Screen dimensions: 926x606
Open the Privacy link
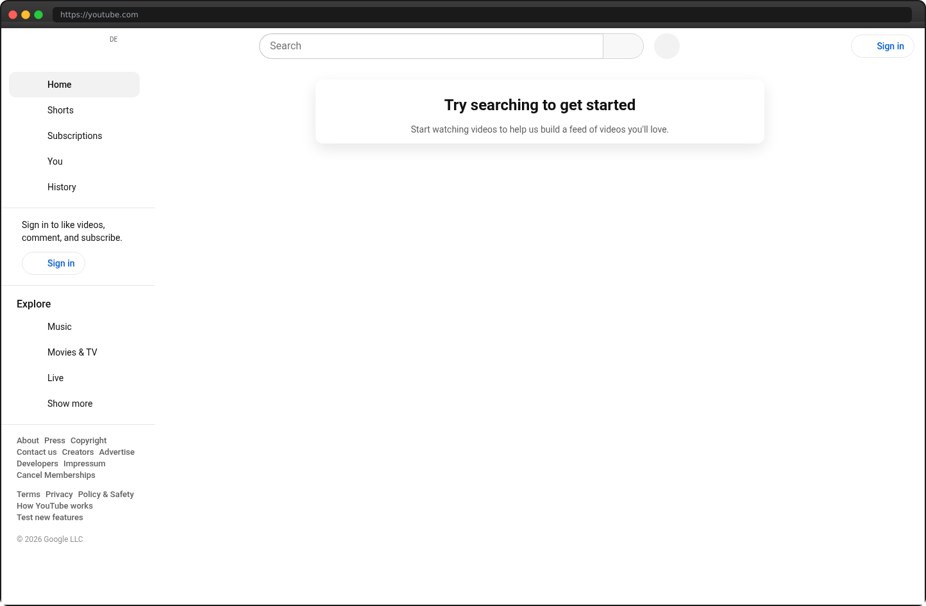(x=59, y=494)
